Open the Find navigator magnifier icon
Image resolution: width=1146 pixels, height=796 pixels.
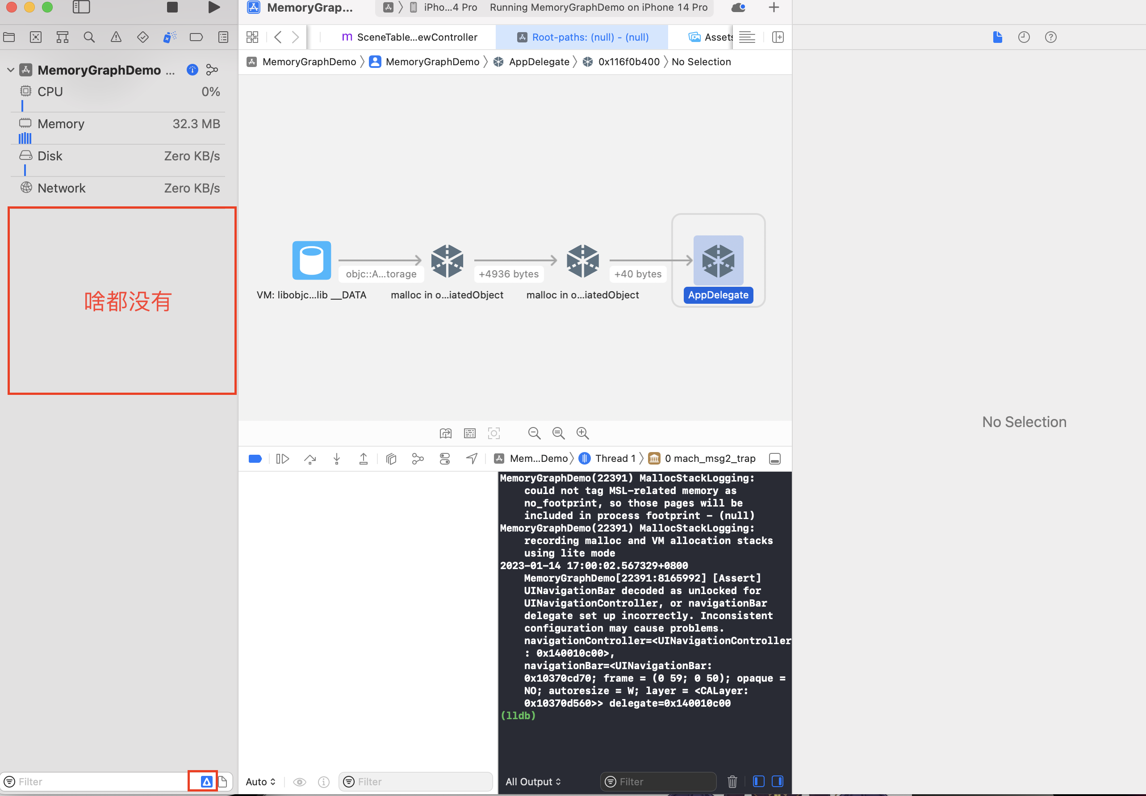click(x=89, y=37)
